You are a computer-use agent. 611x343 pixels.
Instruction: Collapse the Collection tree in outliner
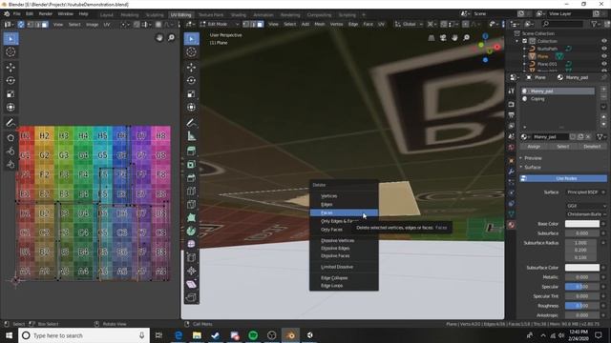[x=517, y=41]
